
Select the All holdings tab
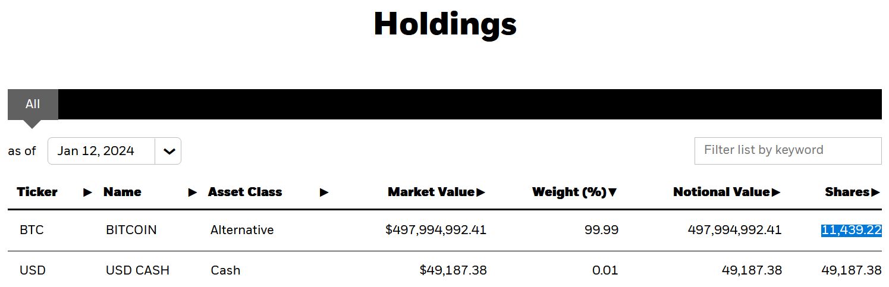(x=33, y=105)
